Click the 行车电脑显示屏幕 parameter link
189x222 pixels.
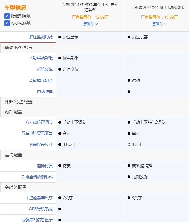[37, 133]
